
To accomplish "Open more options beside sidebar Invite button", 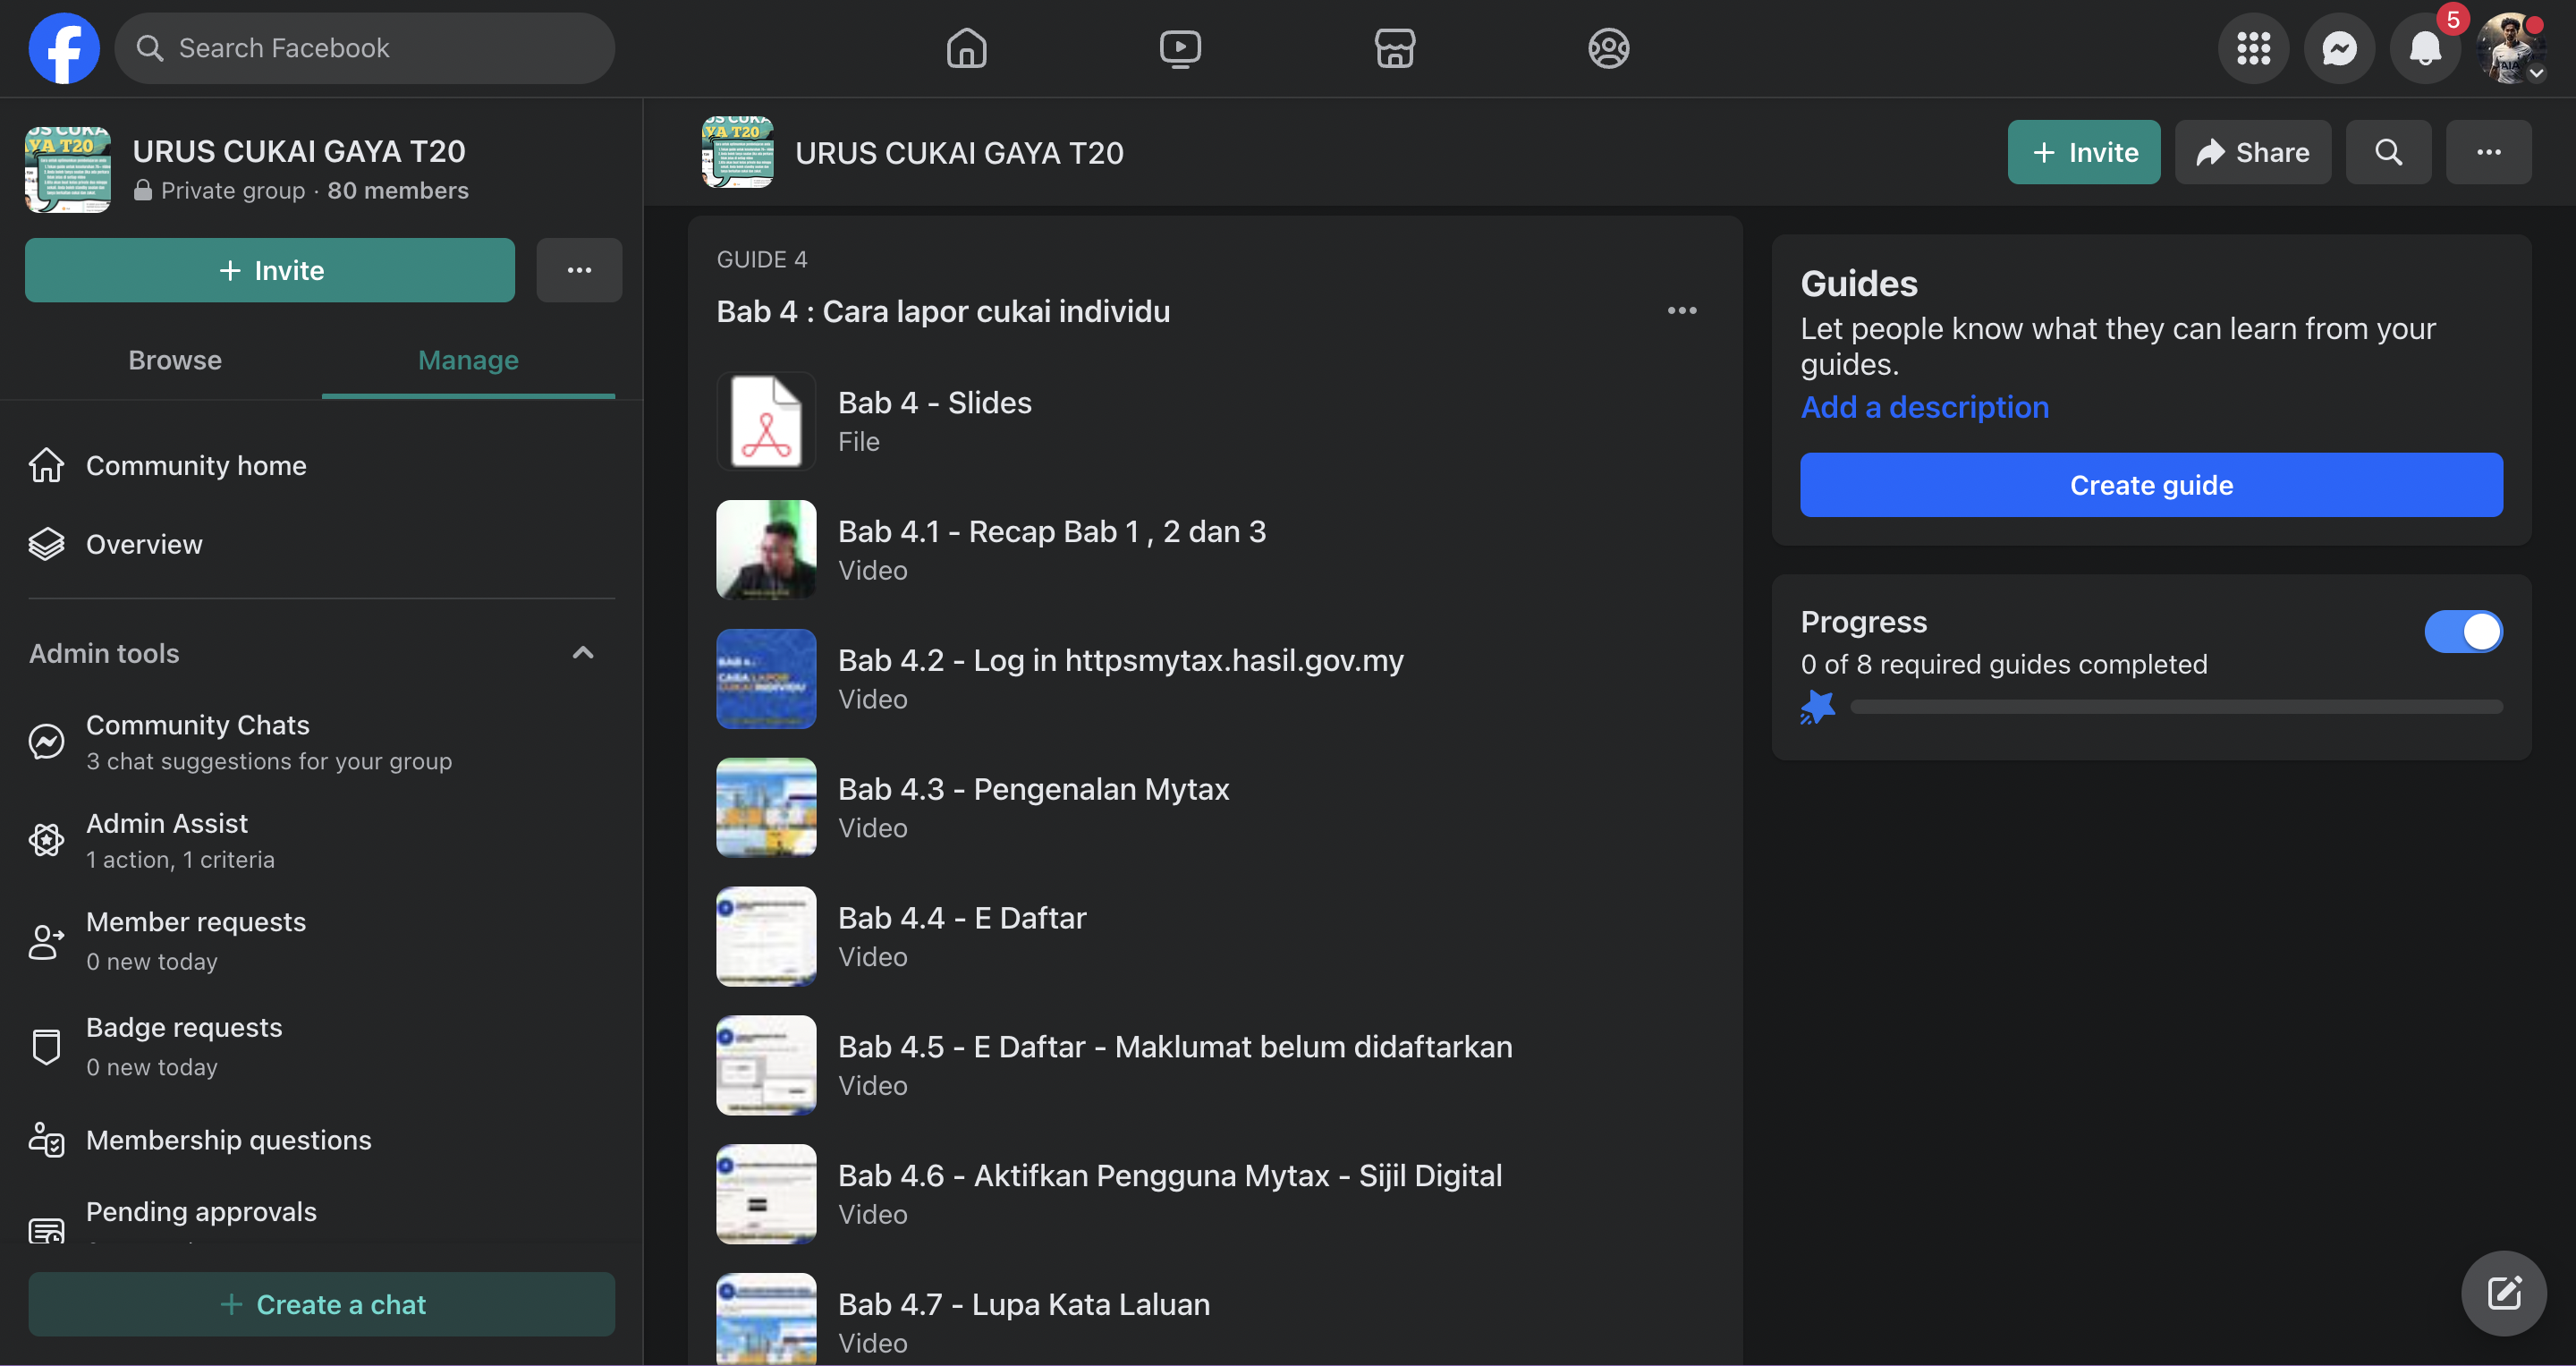I will pyautogui.click(x=579, y=270).
